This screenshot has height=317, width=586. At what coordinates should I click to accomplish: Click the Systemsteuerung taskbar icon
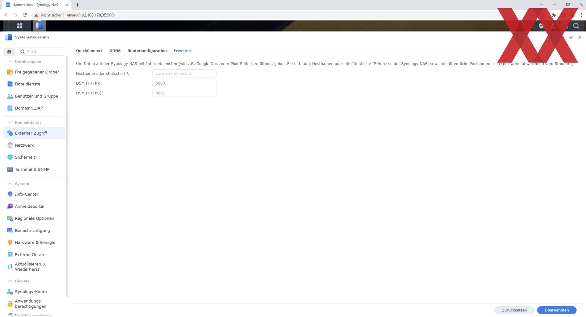[39, 26]
